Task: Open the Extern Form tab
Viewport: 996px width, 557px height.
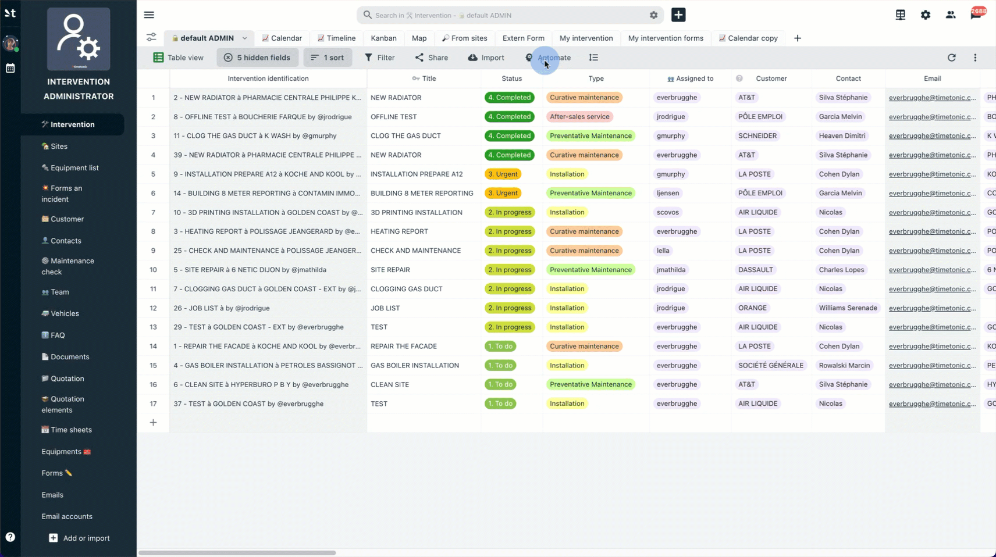Action: click(524, 38)
